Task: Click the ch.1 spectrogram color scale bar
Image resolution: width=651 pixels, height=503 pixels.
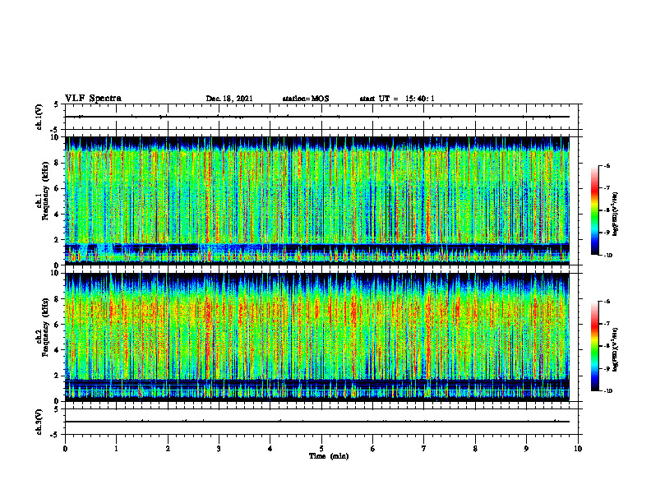Action: [594, 210]
